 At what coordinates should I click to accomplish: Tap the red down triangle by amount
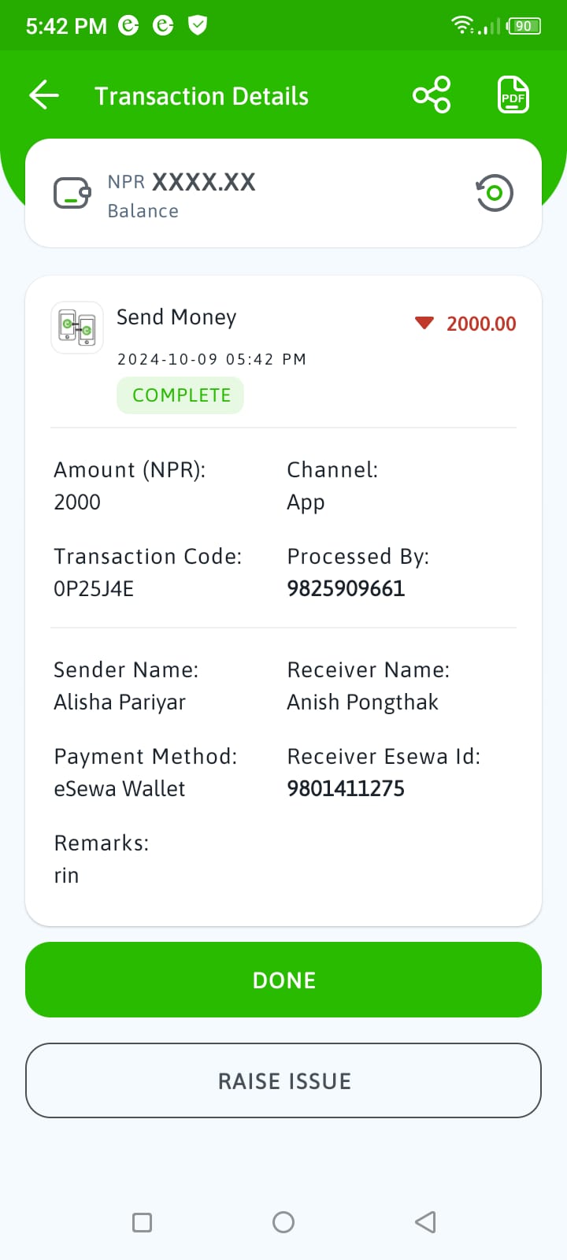pyautogui.click(x=424, y=323)
